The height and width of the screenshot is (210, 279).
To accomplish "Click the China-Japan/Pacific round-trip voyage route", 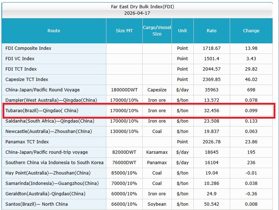I will 47,152.
